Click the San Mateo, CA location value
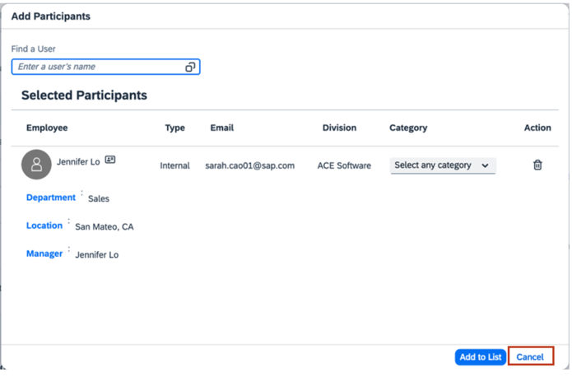The width and height of the screenshot is (572, 377). 104,226
